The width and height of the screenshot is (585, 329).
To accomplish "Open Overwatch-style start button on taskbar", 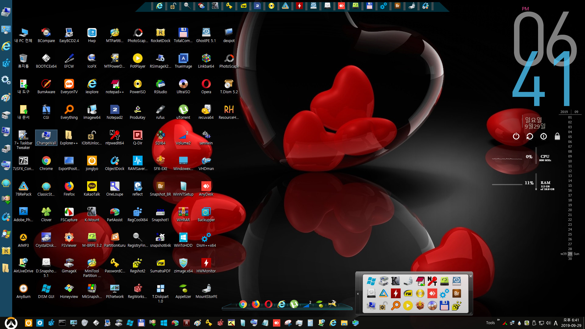I will [x=11, y=323].
